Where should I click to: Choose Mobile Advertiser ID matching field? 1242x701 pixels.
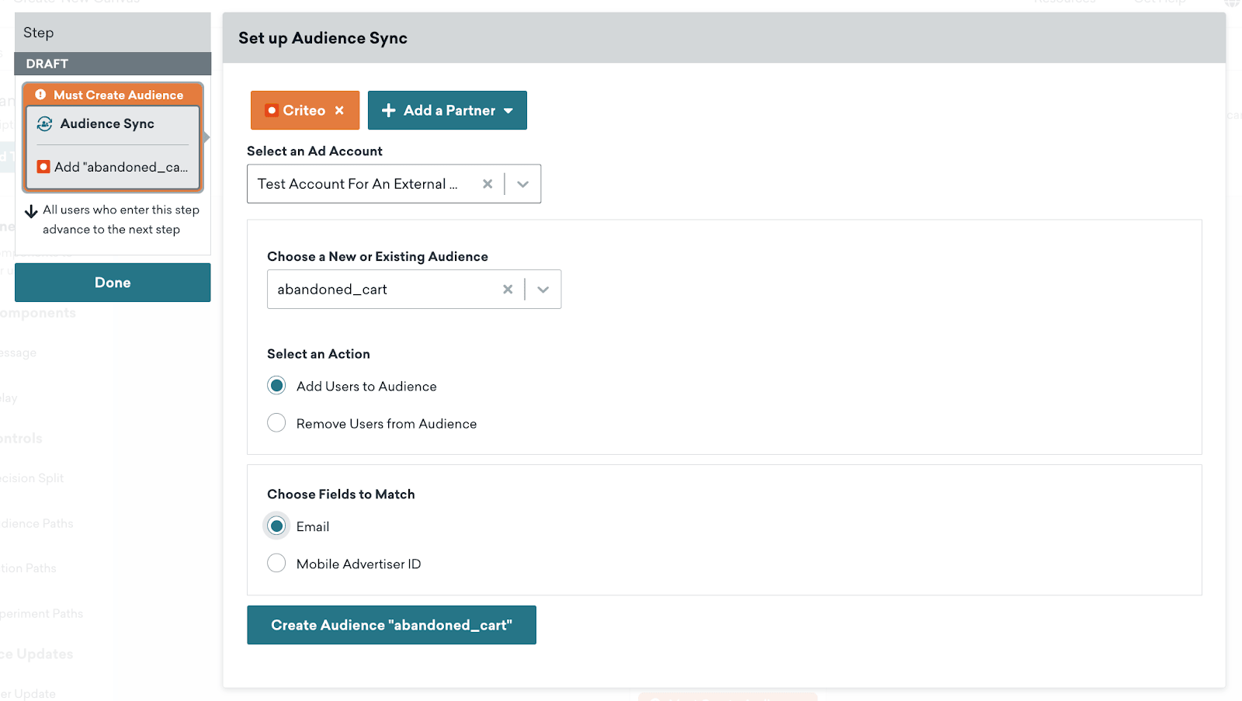[x=276, y=564]
